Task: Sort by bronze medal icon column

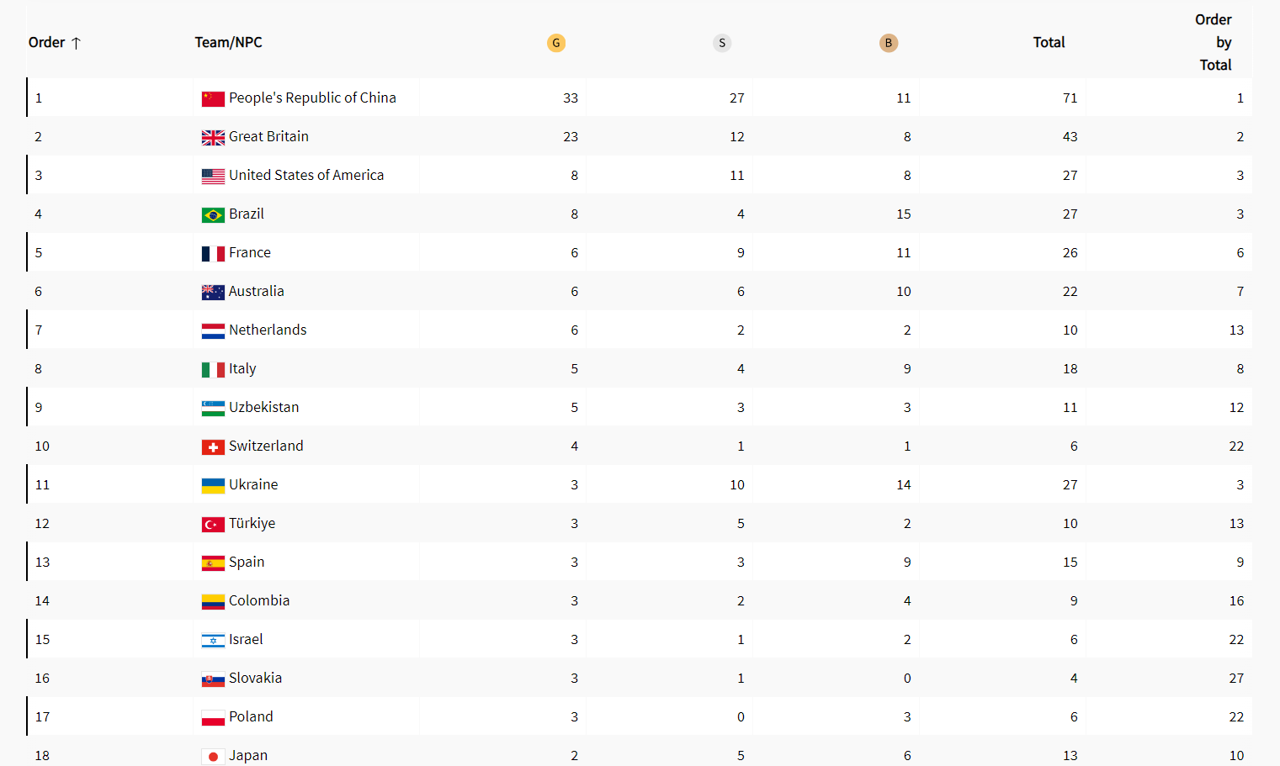Action: 889,43
